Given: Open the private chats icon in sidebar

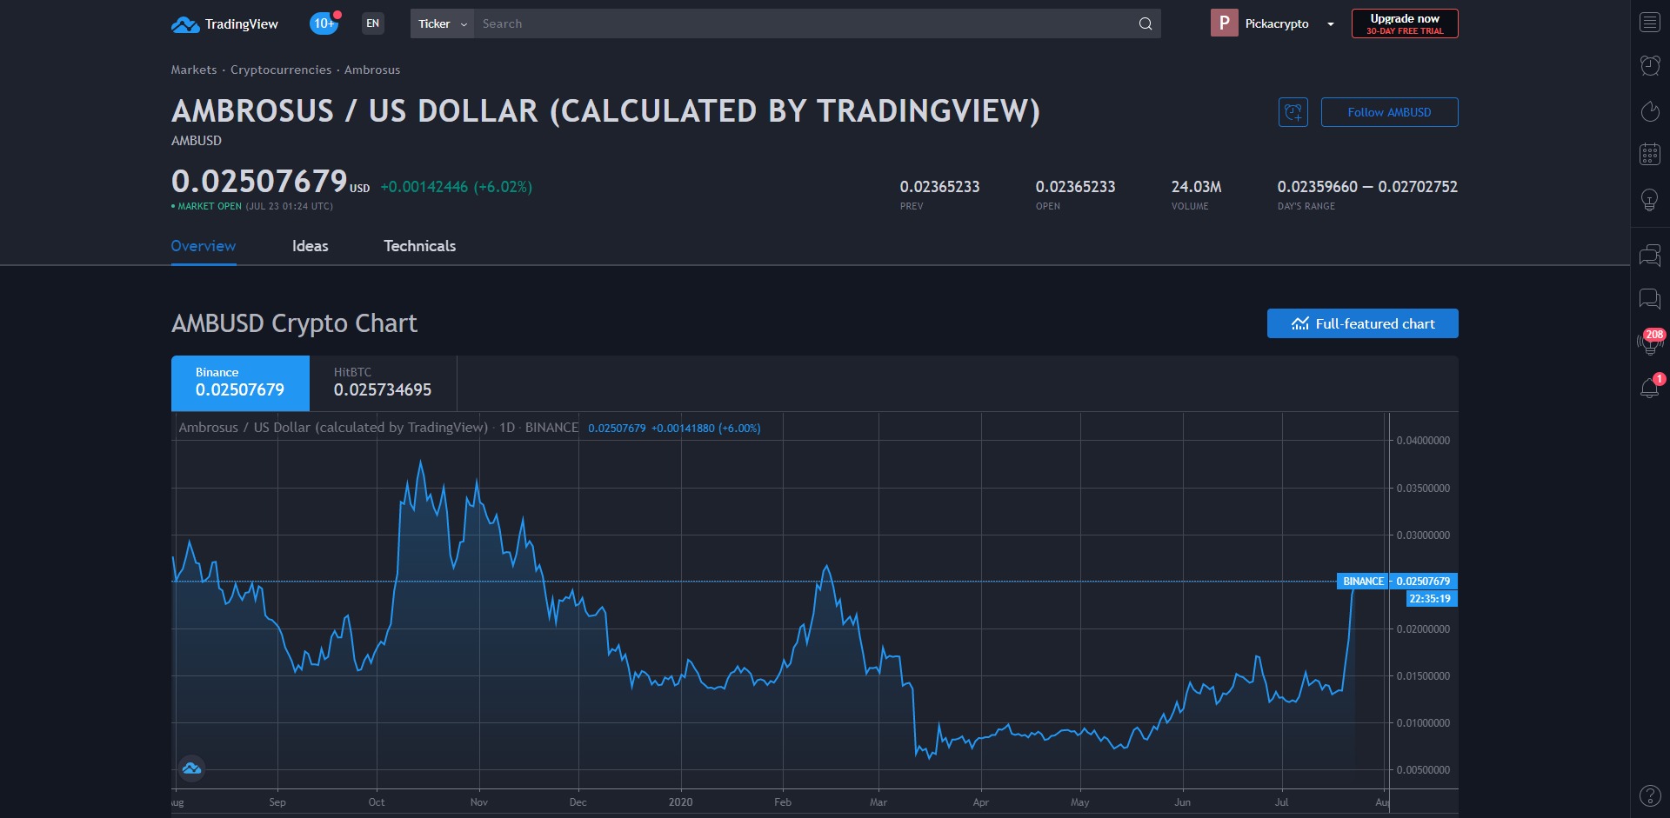Looking at the screenshot, I should [1650, 299].
